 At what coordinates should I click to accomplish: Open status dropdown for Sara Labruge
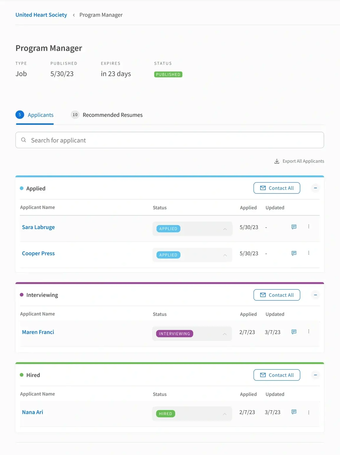click(192, 229)
